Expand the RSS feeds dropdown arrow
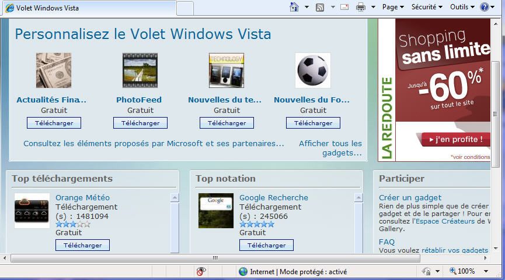 click(x=333, y=7)
